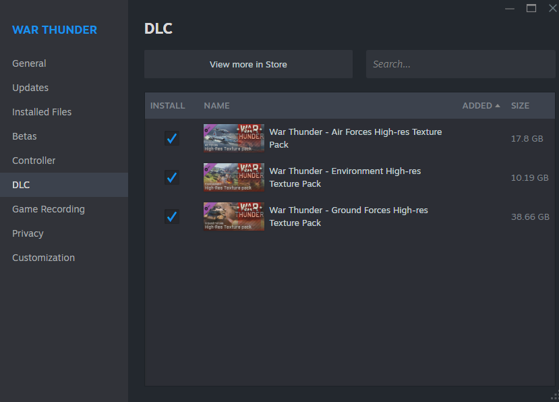The height and width of the screenshot is (402, 559).
Task: Close the War Thunder properties window
Action: click(x=551, y=8)
